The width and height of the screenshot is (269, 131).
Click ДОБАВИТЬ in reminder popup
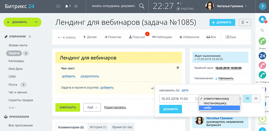(x=170, y=109)
